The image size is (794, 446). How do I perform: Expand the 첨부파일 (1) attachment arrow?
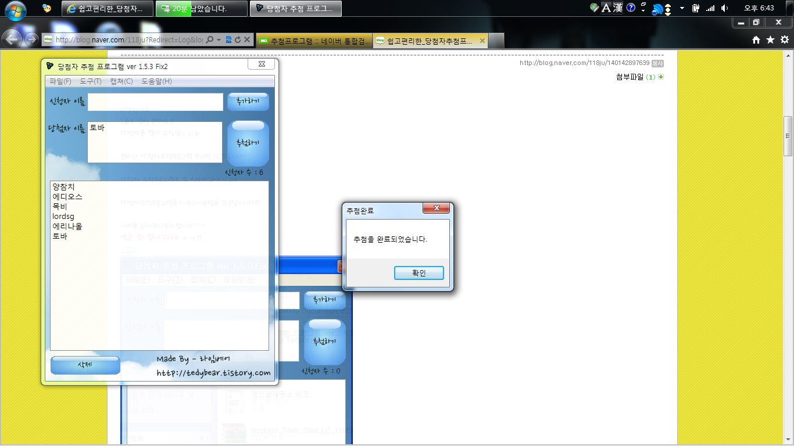tap(661, 77)
